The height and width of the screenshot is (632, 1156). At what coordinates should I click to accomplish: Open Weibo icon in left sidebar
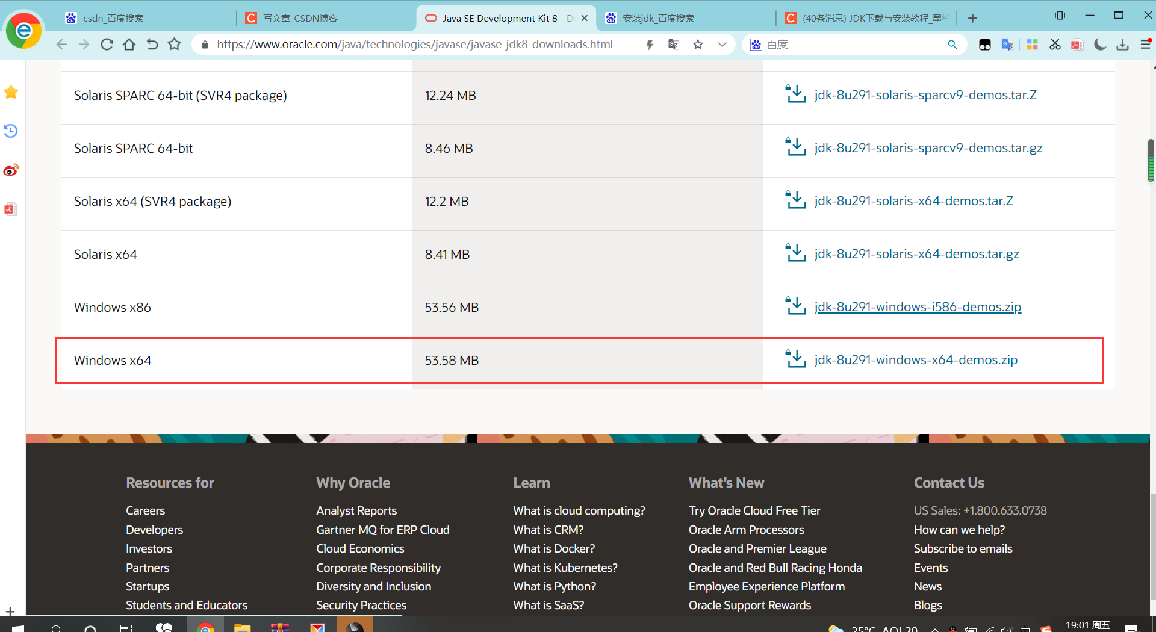click(11, 170)
